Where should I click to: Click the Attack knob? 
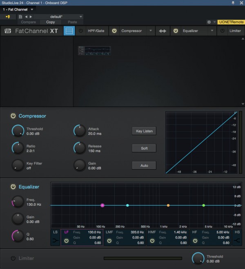[x=80, y=131]
